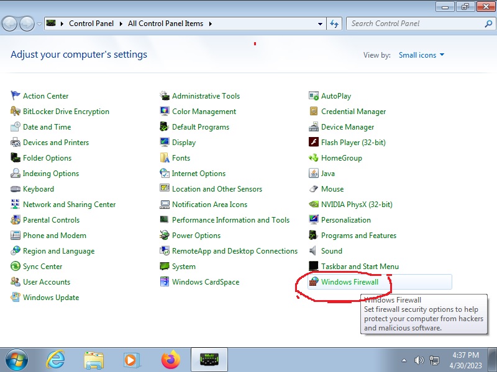Launch Internet Explorer from the taskbar
This screenshot has width=497, height=372.
[55, 360]
